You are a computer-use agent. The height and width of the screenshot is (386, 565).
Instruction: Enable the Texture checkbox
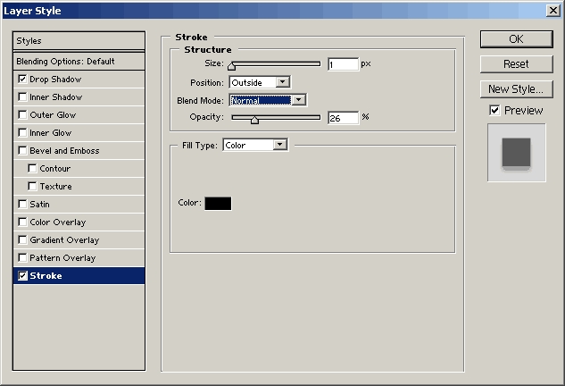[x=32, y=186]
